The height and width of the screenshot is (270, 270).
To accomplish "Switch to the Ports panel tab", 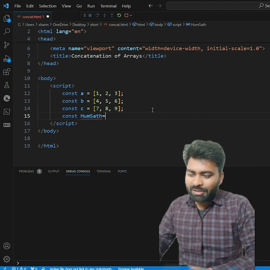I will 122,171.
